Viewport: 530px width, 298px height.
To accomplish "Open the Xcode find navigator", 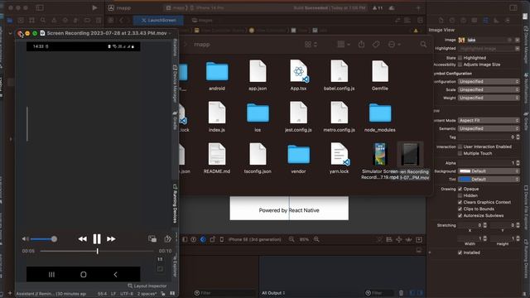I will [x=43, y=20].
